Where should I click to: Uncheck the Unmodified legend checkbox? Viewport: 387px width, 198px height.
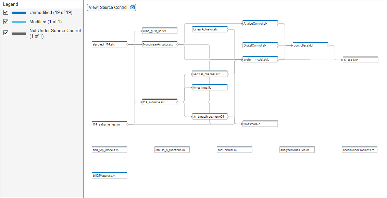point(6,13)
